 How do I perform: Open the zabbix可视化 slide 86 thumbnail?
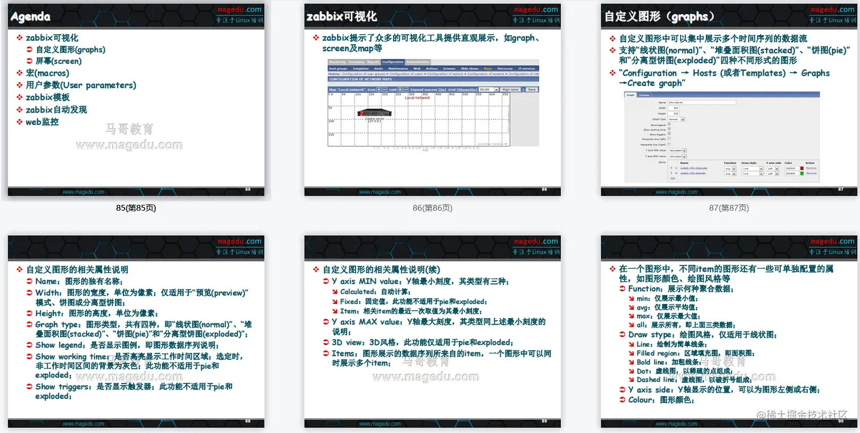pos(432,99)
